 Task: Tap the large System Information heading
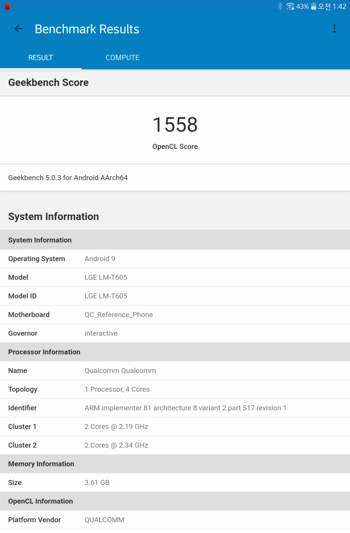tap(54, 217)
